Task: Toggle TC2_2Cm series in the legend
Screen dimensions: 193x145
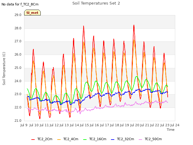Action: pos(42,139)
